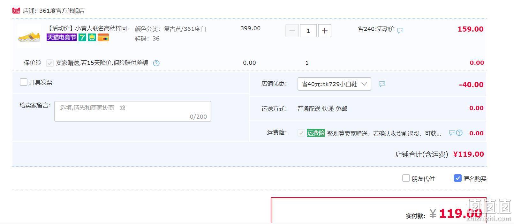514x224 pixels.
Task: Click the green 运费险 tag label
Action: (x=316, y=133)
